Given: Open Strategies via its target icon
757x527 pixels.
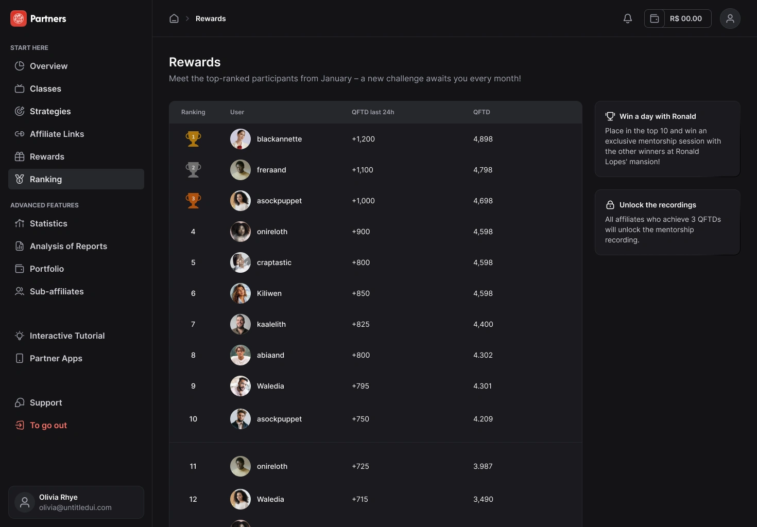Looking at the screenshot, I should [20, 111].
